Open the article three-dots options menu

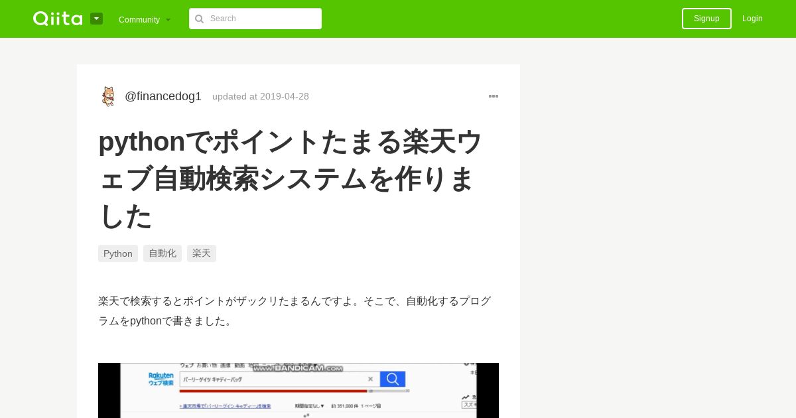[494, 96]
